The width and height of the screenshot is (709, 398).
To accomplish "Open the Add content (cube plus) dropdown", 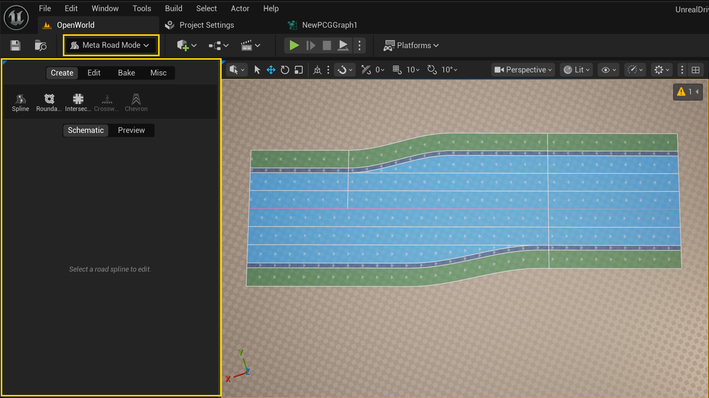I will 187,45.
